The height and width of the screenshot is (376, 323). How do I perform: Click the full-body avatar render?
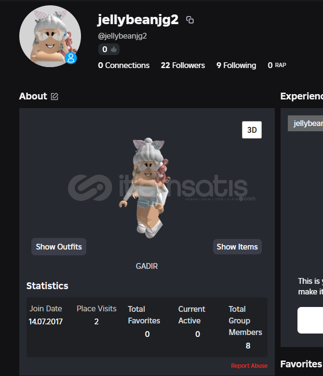pyautogui.click(x=145, y=188)
